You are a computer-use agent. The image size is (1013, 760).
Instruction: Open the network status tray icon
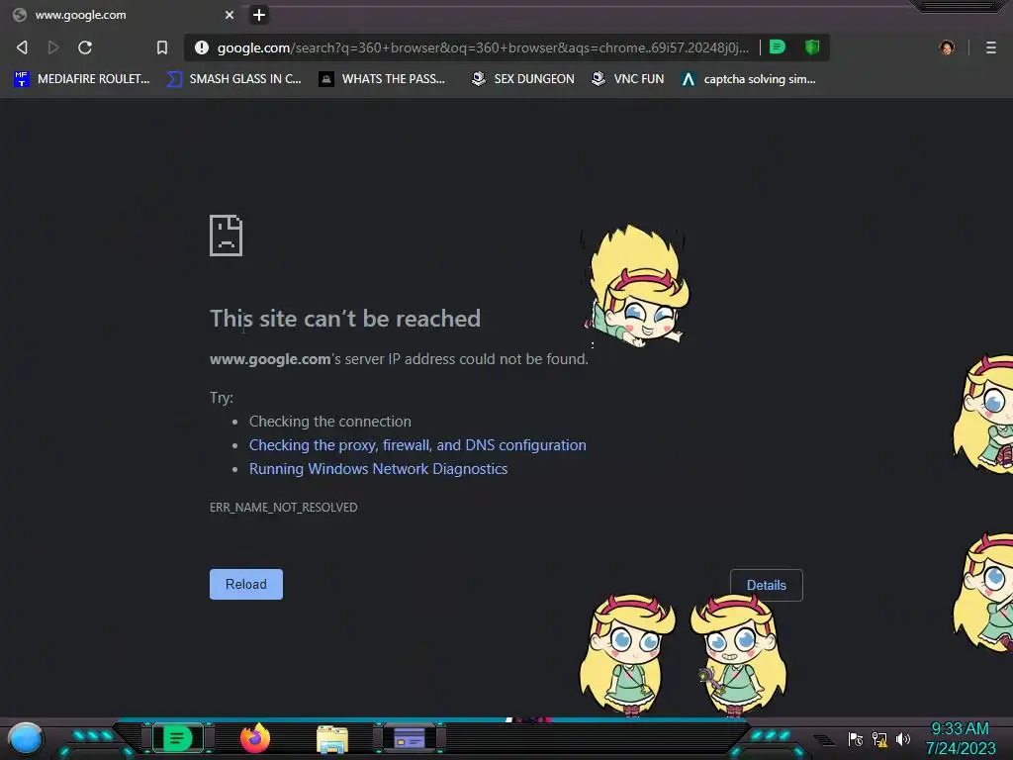click(x=879, y=739)
